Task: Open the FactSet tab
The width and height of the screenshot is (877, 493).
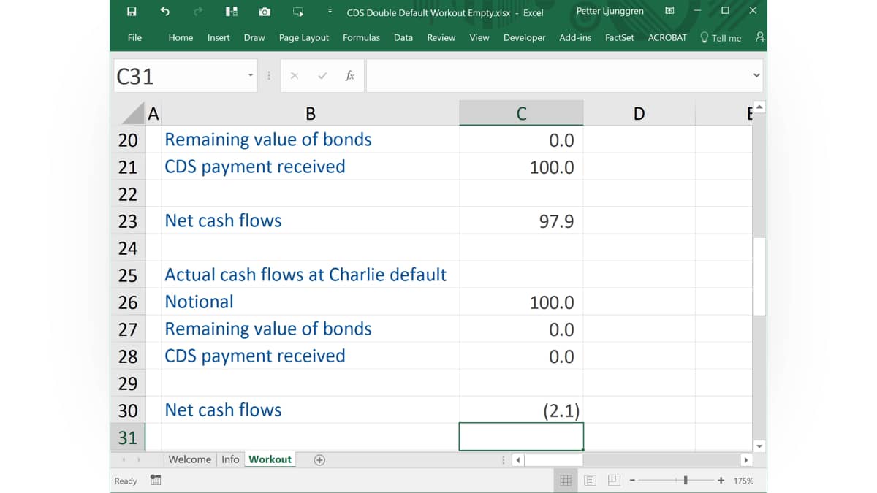Action: coord(620,37)
